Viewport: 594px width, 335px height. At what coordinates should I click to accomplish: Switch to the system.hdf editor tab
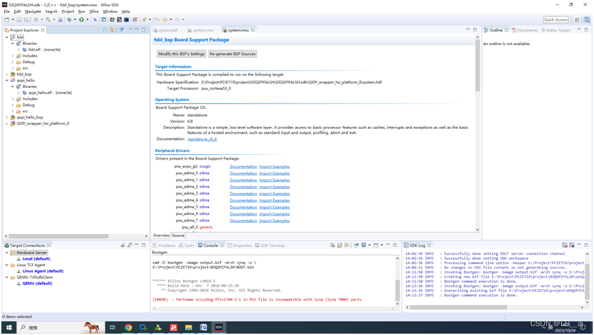click(x=166, y=30)
